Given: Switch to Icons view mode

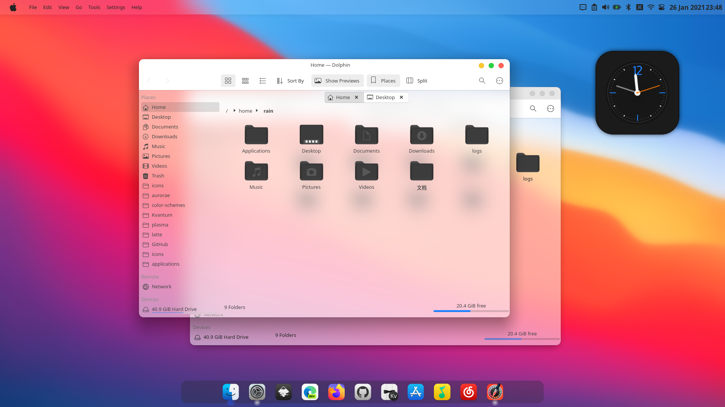Looking at the screenshot, I should pos(228,81).
